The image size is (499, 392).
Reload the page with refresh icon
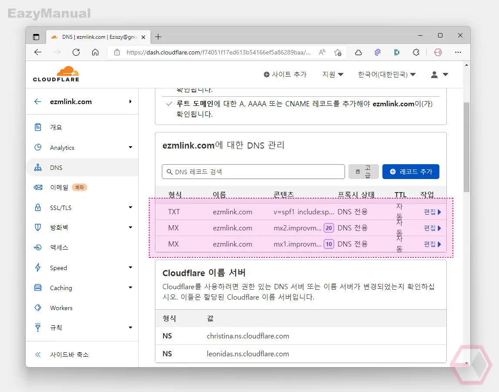pos(76,52)
